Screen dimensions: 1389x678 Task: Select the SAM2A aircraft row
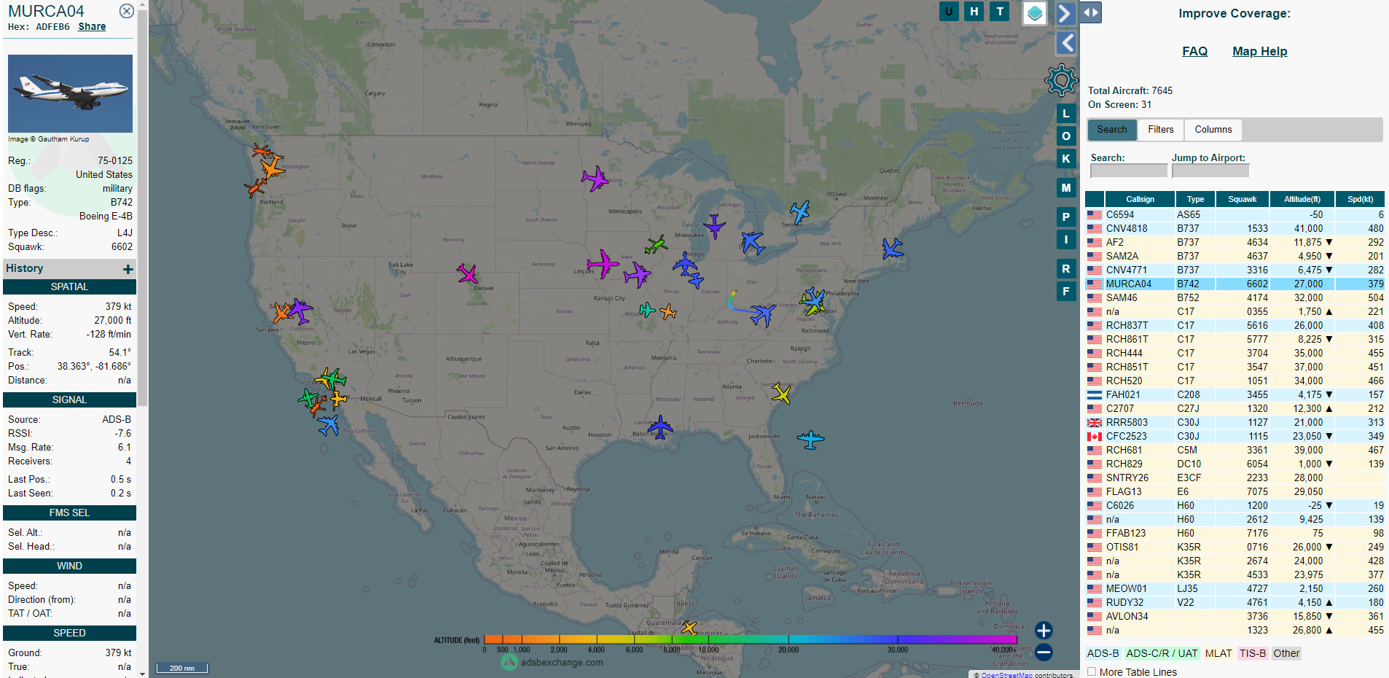tap(1235, 256)
